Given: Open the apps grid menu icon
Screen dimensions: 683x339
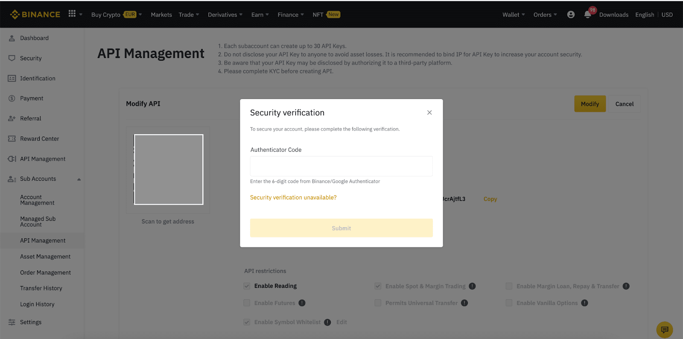Looking at the screenshot, I should [72, 14].
